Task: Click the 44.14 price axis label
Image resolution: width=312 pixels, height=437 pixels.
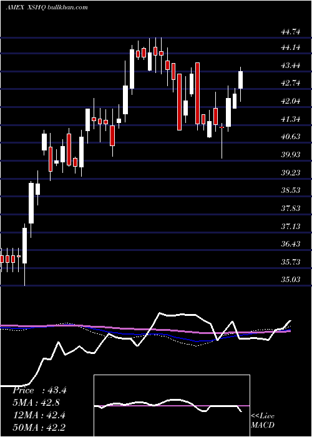Action: tap(291, 47)
